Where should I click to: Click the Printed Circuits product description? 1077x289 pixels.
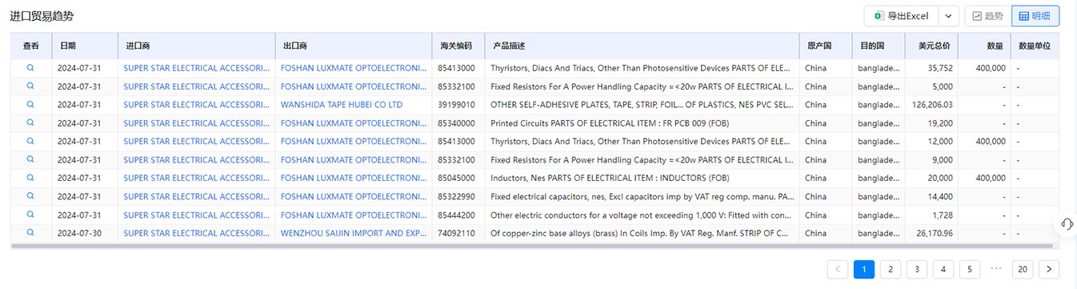click(610, 123)
